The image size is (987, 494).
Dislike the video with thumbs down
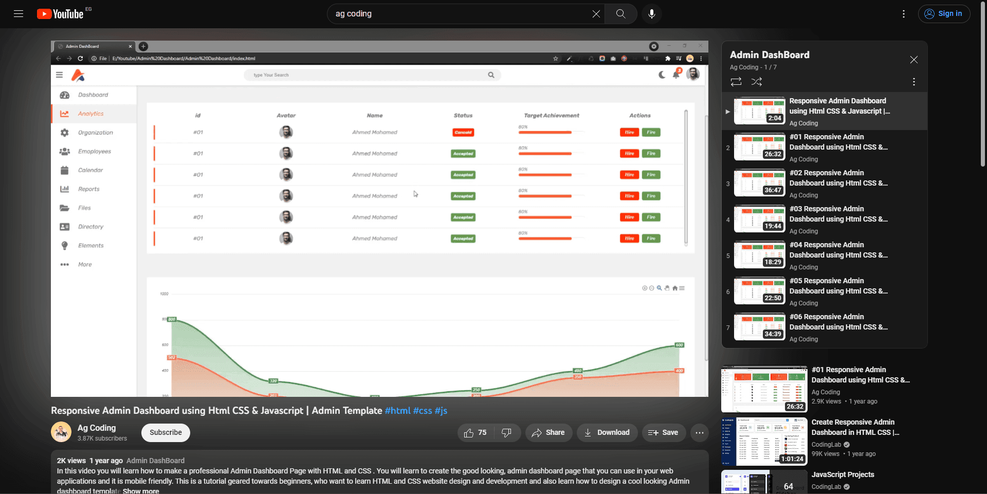click(x=506, y=433)
